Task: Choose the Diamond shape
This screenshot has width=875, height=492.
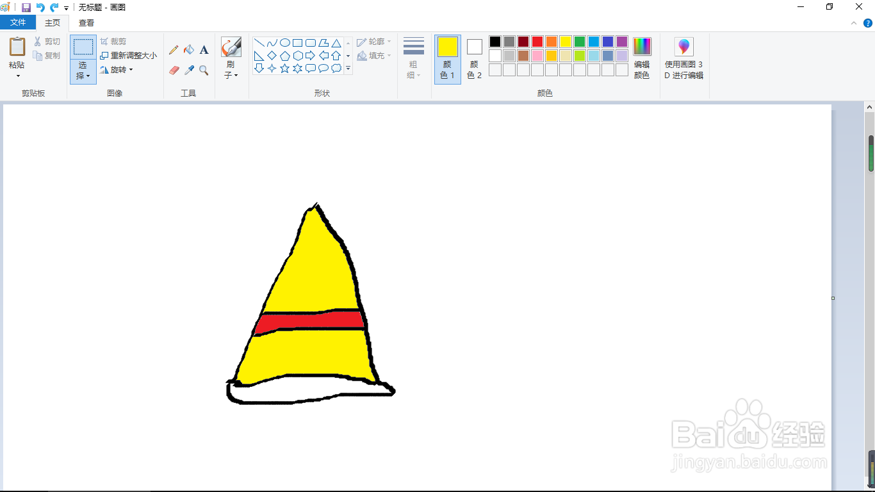Action: point(272,56)
